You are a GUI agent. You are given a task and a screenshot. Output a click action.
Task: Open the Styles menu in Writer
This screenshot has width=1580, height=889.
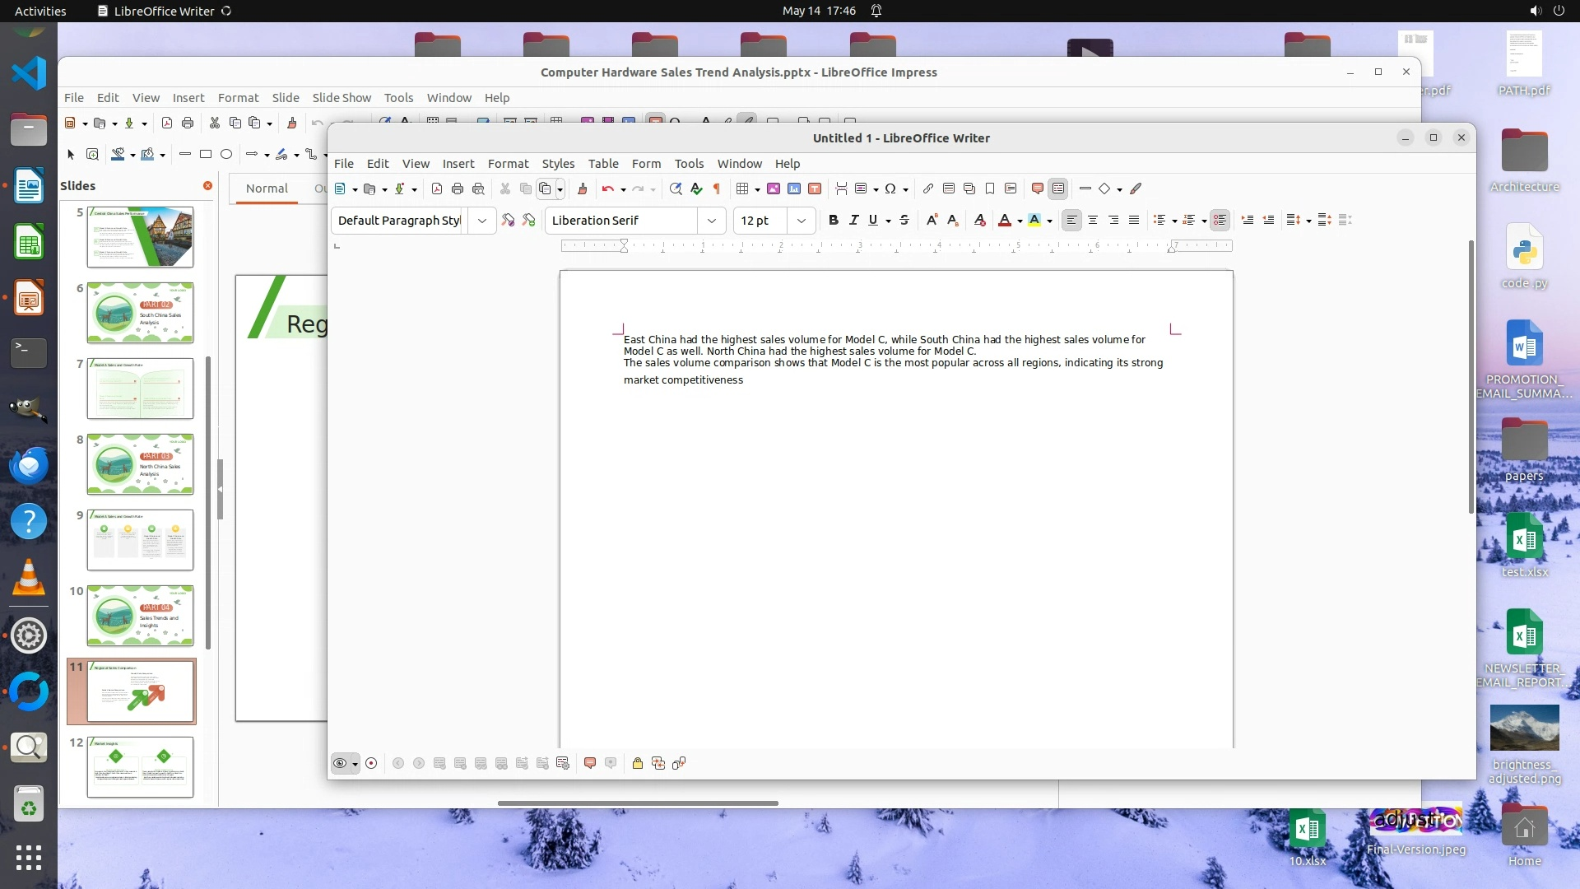[557, 163]
